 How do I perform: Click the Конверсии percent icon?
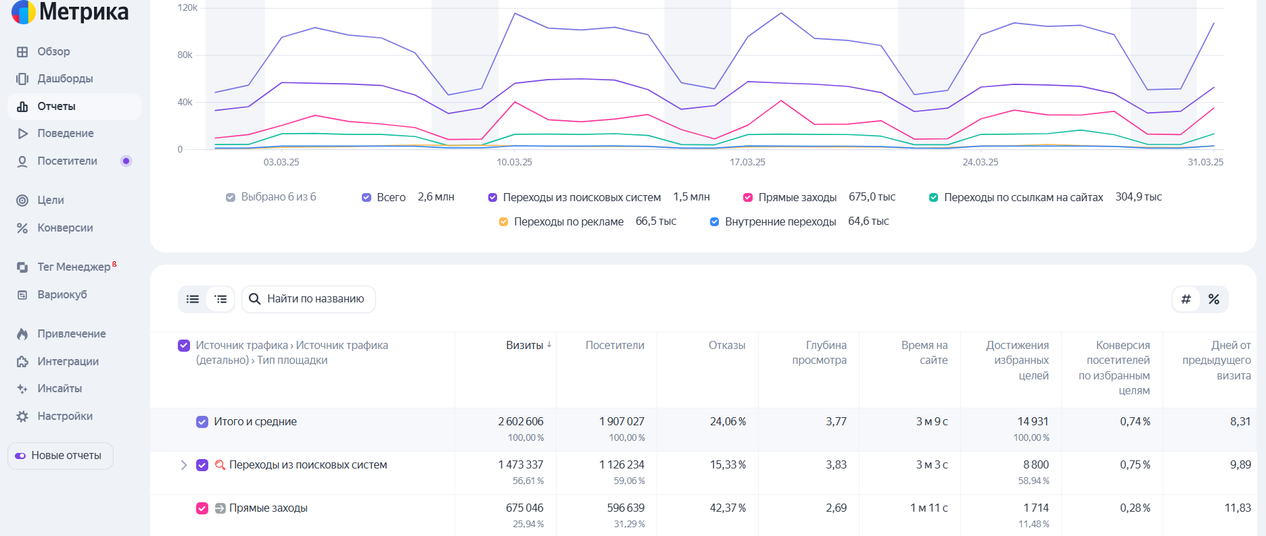pos(22,228)
